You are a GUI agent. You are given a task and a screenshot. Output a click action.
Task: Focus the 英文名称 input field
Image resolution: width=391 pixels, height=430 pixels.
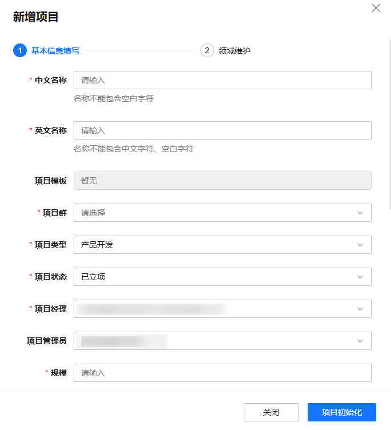click(223, 130)
